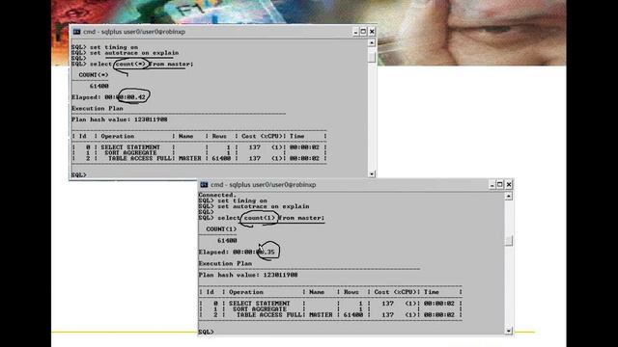This screenshot has width=618, height=347.
Task: Maximize the lower sqlplus window
Action: tap(500, 184)
